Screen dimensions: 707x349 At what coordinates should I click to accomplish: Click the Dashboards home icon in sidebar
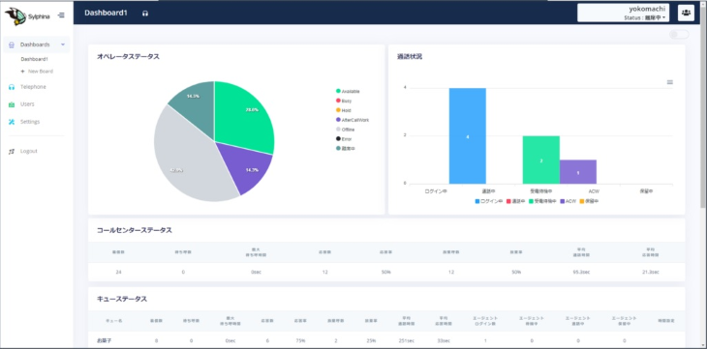pos(12,44)
